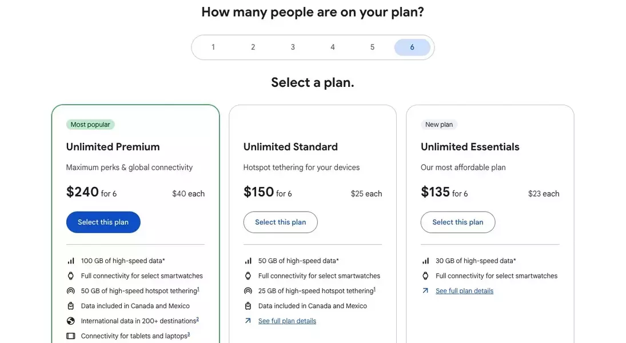Select the Unlimited Essentials plan
This screenshot has width=626, height=343.
[458, 222]
